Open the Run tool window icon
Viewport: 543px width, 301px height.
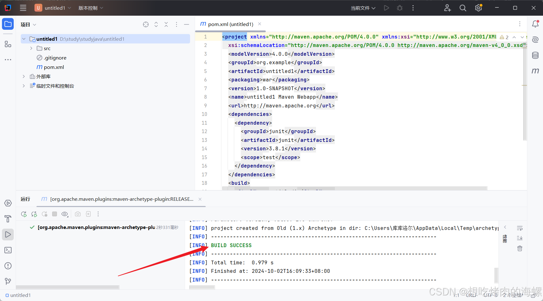click(x=8, y=235)
